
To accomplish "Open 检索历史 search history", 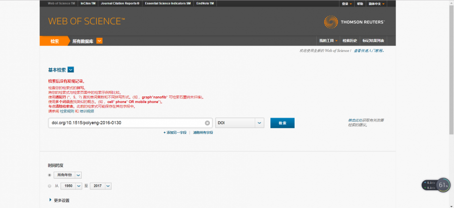I will point(350,41).
